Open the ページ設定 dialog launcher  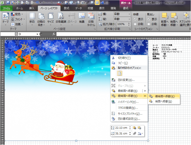pos(95,29)
